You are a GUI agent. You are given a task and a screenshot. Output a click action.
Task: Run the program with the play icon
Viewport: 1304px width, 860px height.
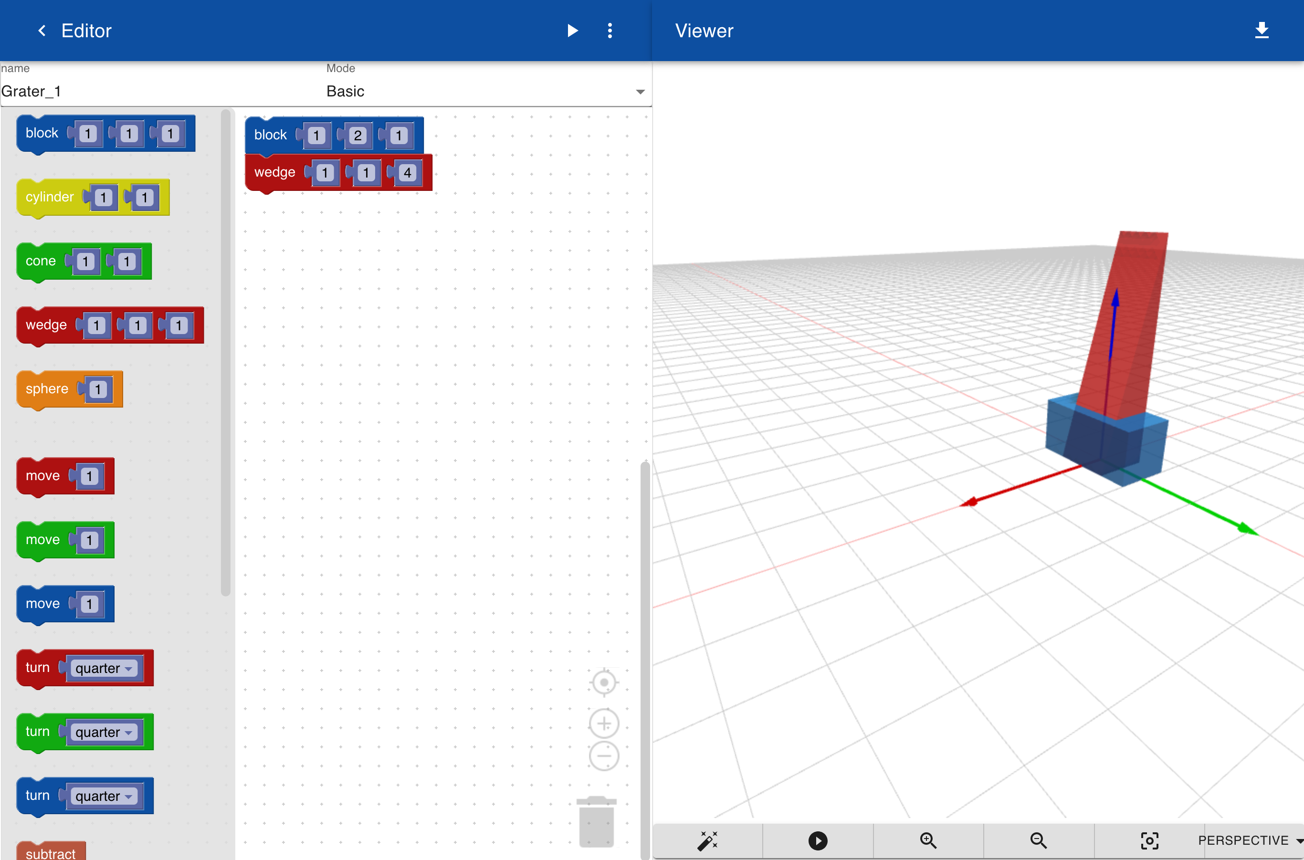pyautogui.click(x=572, y=31)
